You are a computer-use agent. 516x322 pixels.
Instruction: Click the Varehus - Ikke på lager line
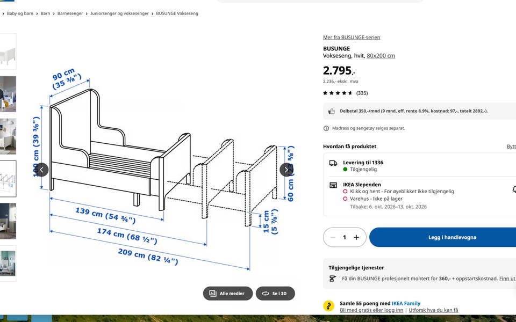click(x=376, y=199)
